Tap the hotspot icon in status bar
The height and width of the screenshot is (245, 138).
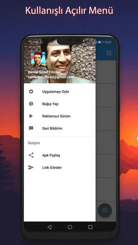click(x=37, y=42)
